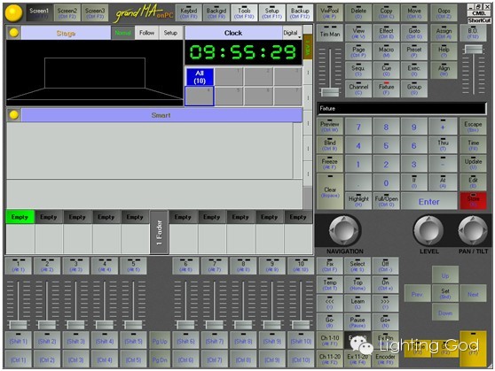Screen dimensions: 495x371
Task: Click the 1 Fader page button
Action: tap(159, 232)
